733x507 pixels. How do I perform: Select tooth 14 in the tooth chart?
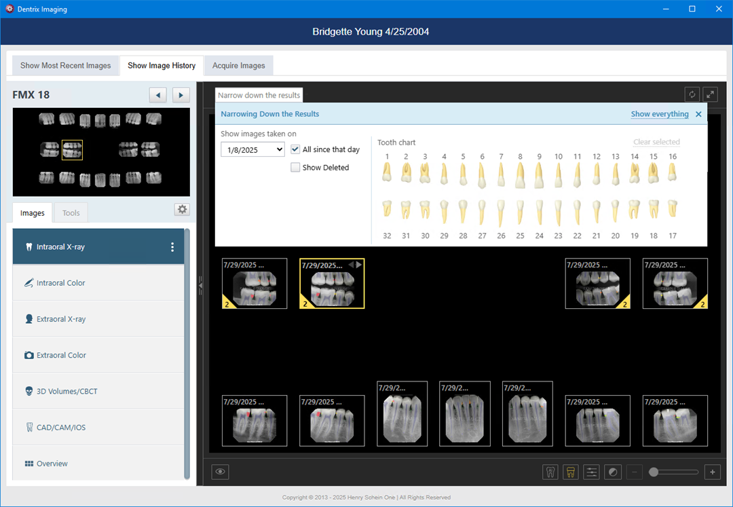(635, 172)
